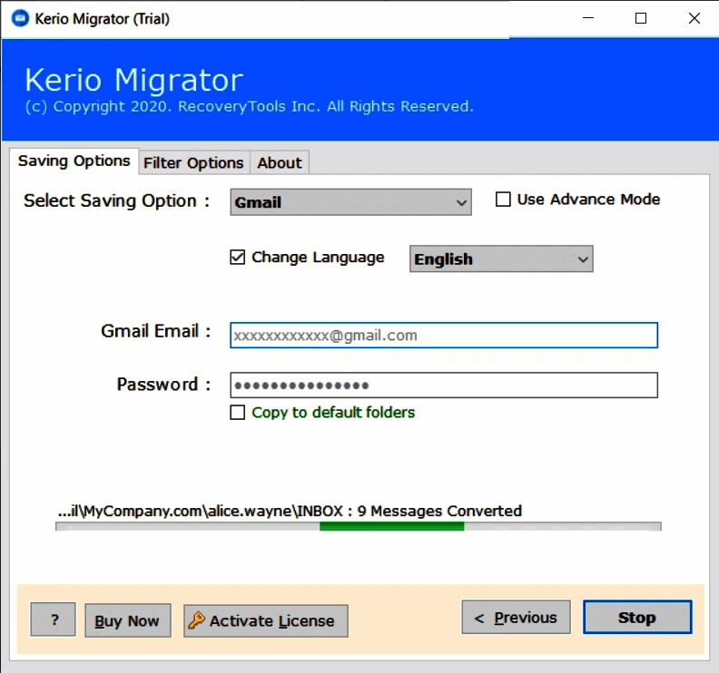
Task: Click inside the Password field
Action: click(443, 385)
